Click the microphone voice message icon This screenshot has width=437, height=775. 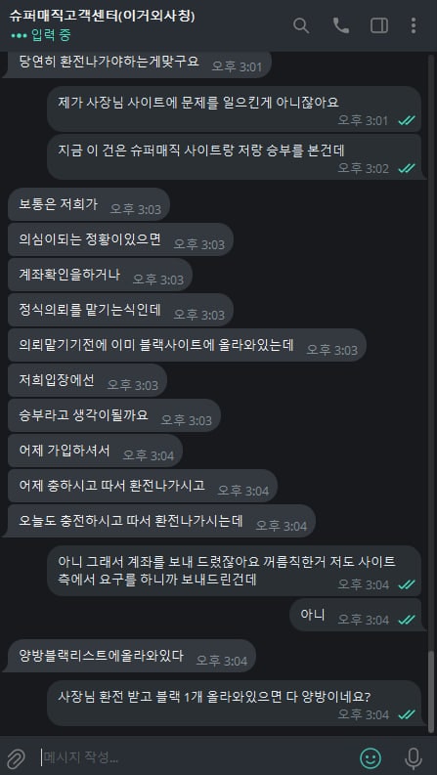click(414, 757)
